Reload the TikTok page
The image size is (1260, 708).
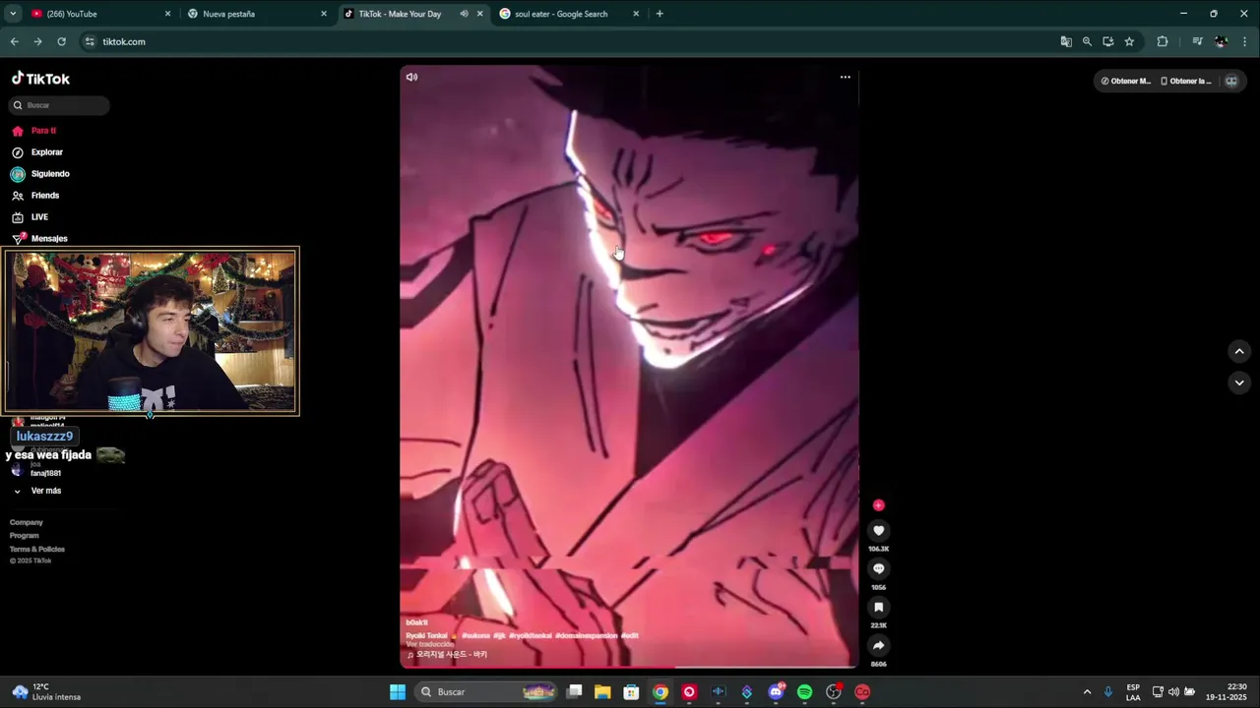[x=61, y=41]
